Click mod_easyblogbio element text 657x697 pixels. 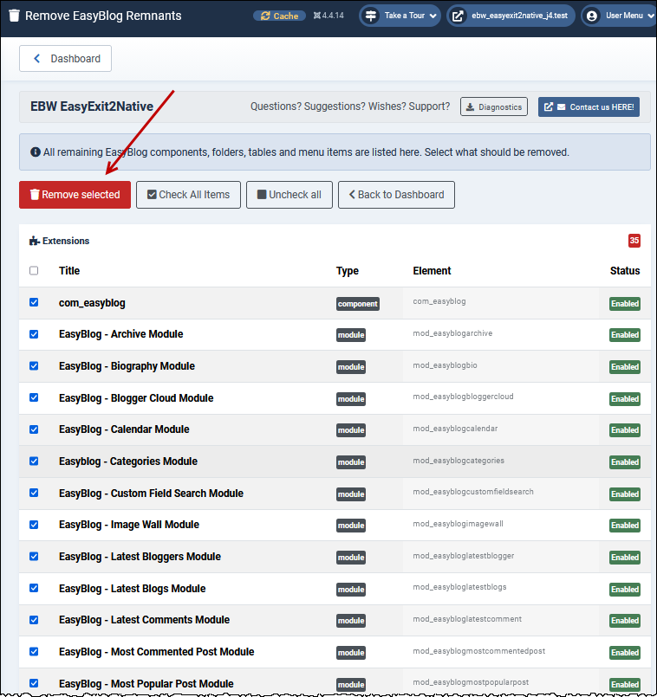pos(446,365)
